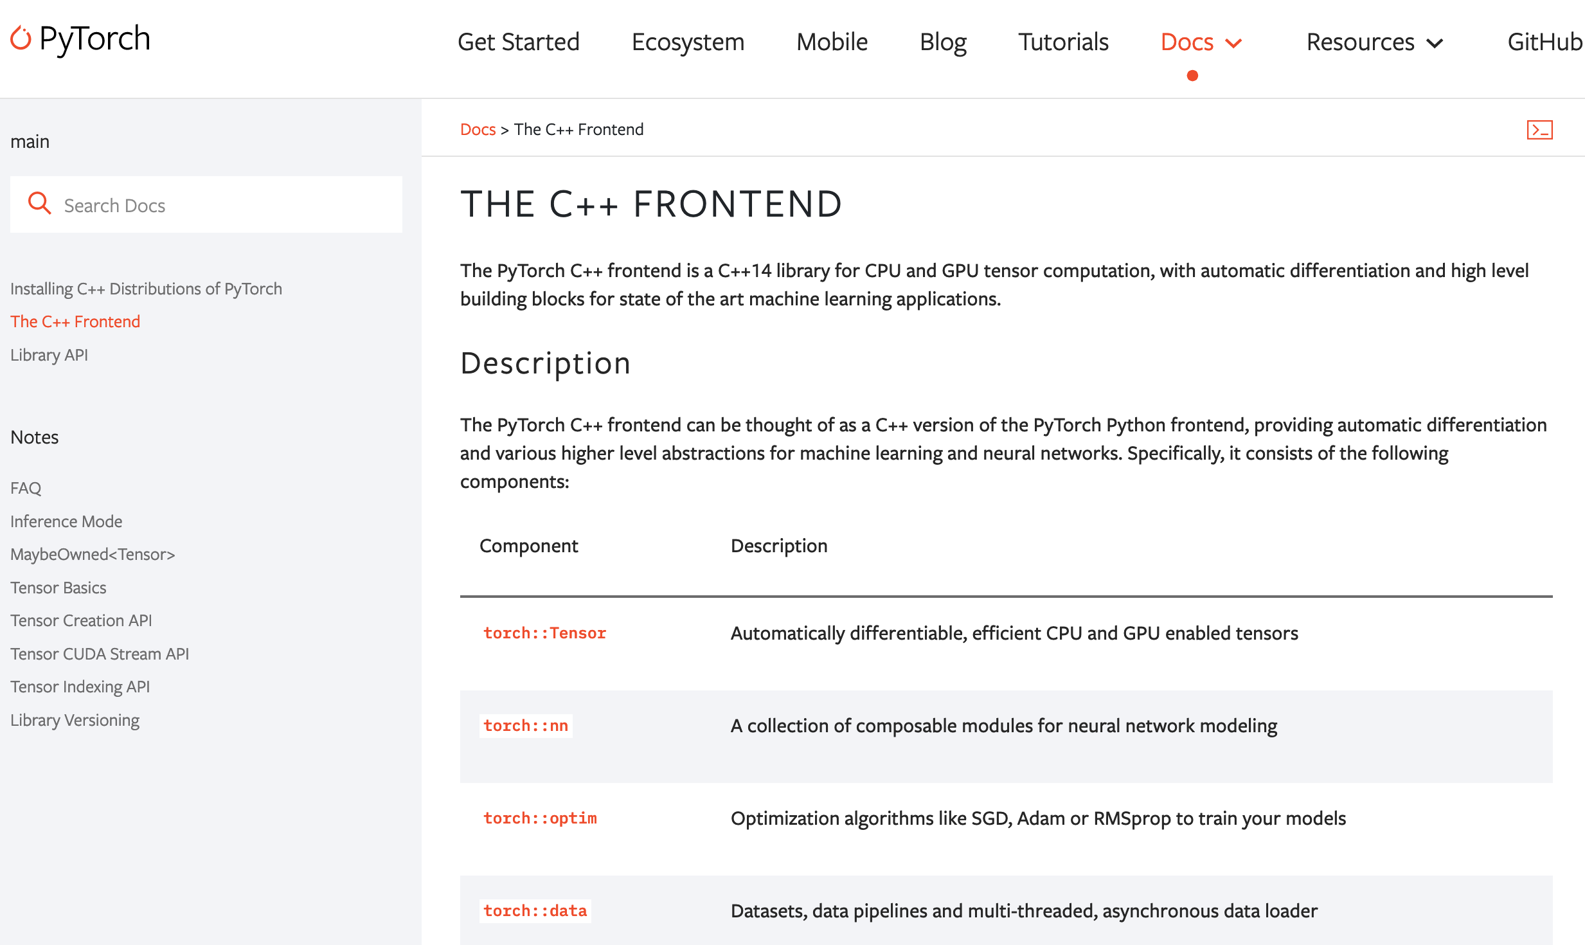Open the torch::Tensor reference link

[x=544, y=633]
